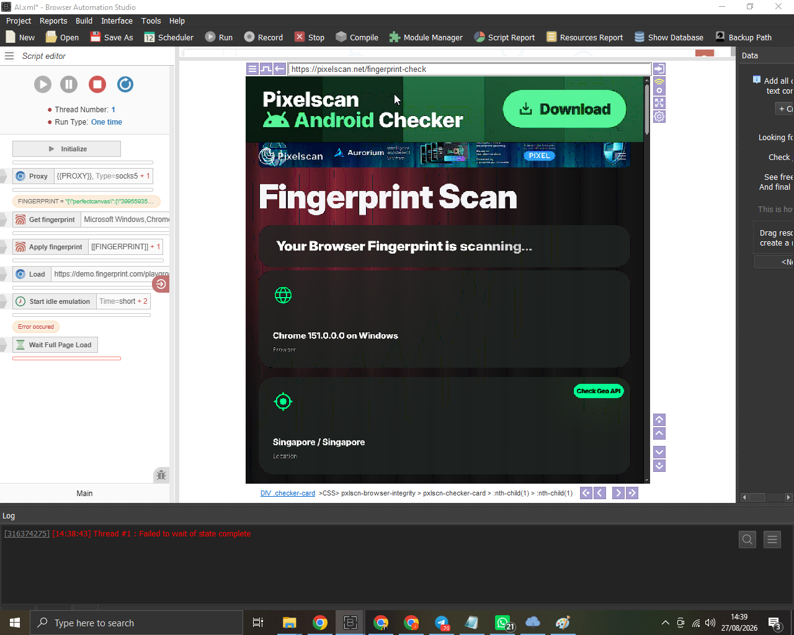Open Backup Path from the toolbar
Screen dimensions: 794x635
tap(743, 37)
